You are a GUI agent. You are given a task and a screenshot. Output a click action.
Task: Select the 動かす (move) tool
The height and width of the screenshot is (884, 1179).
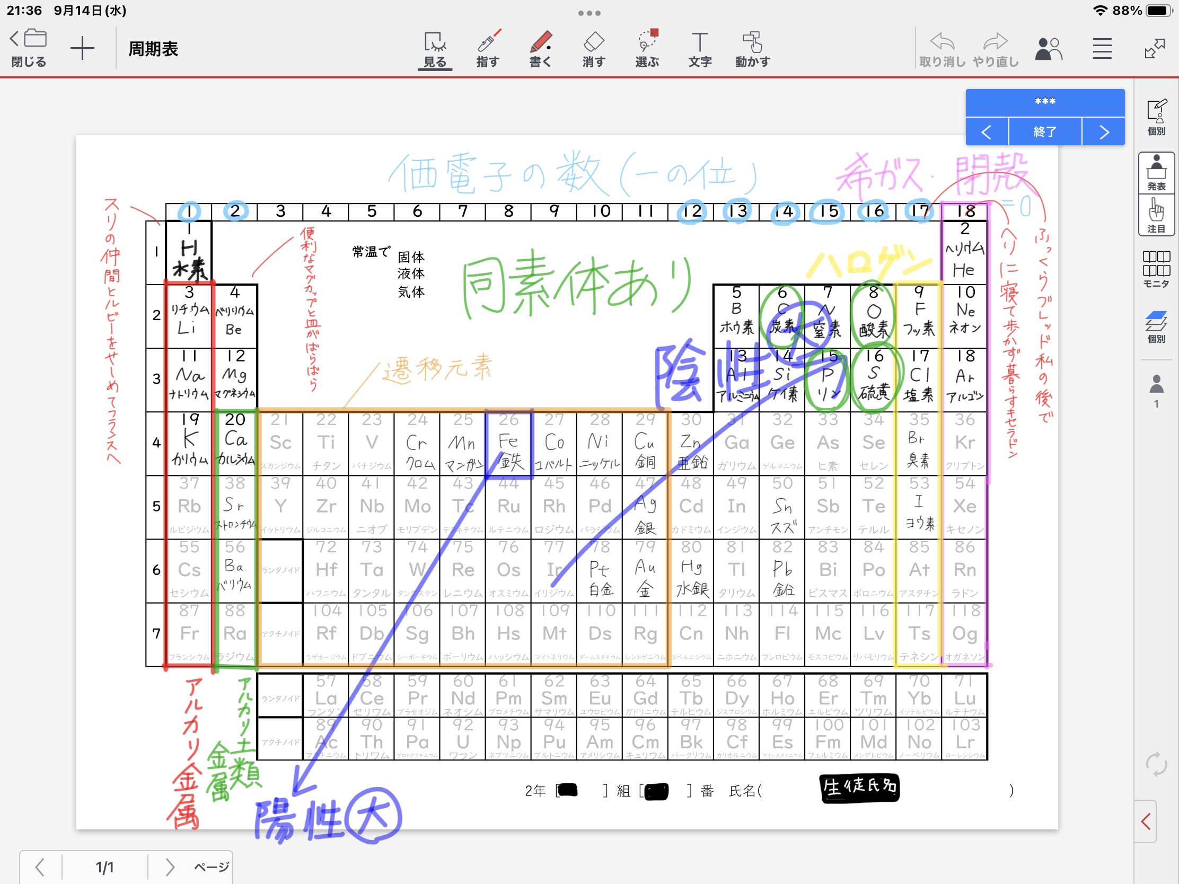[x=752, y=49]
